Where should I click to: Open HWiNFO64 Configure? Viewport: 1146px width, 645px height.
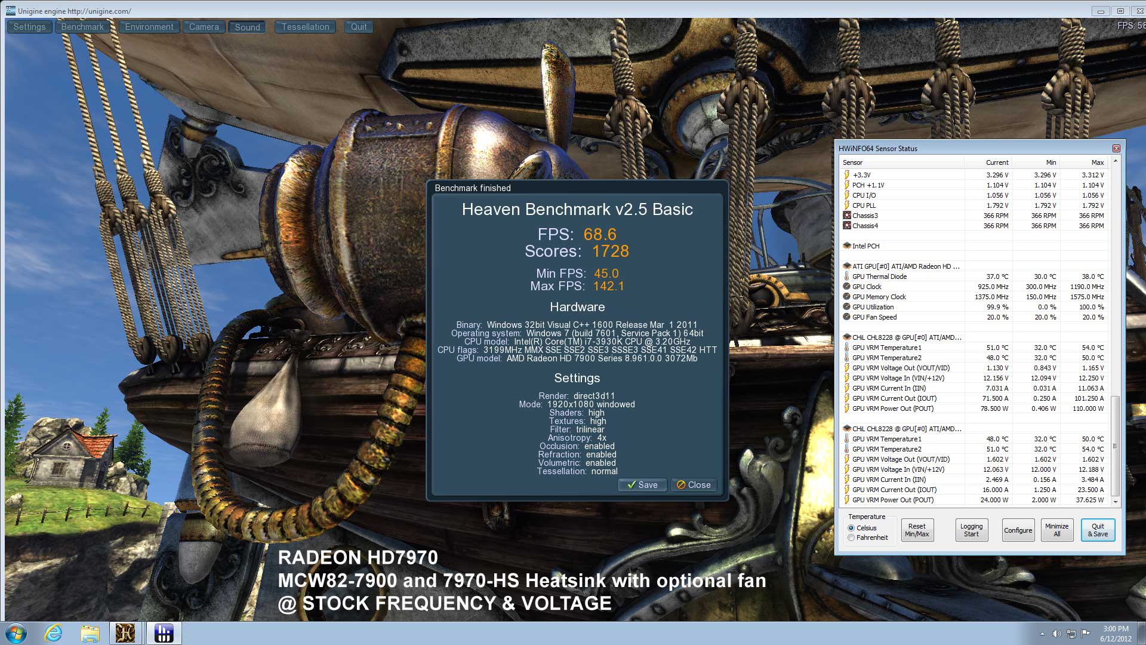point(1018,530)
